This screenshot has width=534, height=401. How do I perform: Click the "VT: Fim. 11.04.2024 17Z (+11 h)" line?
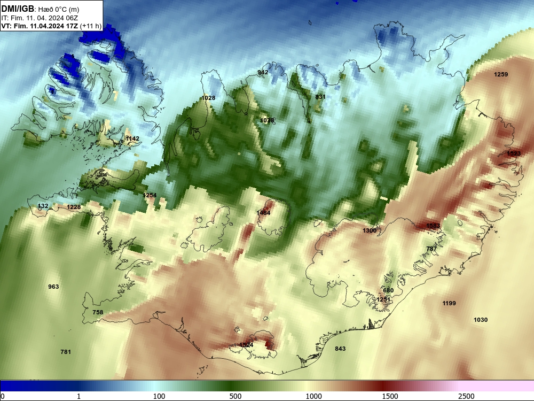[51, 26]
